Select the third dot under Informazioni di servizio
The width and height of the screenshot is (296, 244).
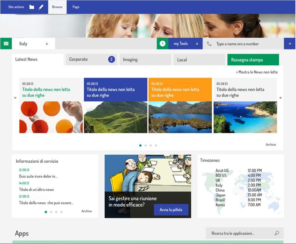coord(56,212)
